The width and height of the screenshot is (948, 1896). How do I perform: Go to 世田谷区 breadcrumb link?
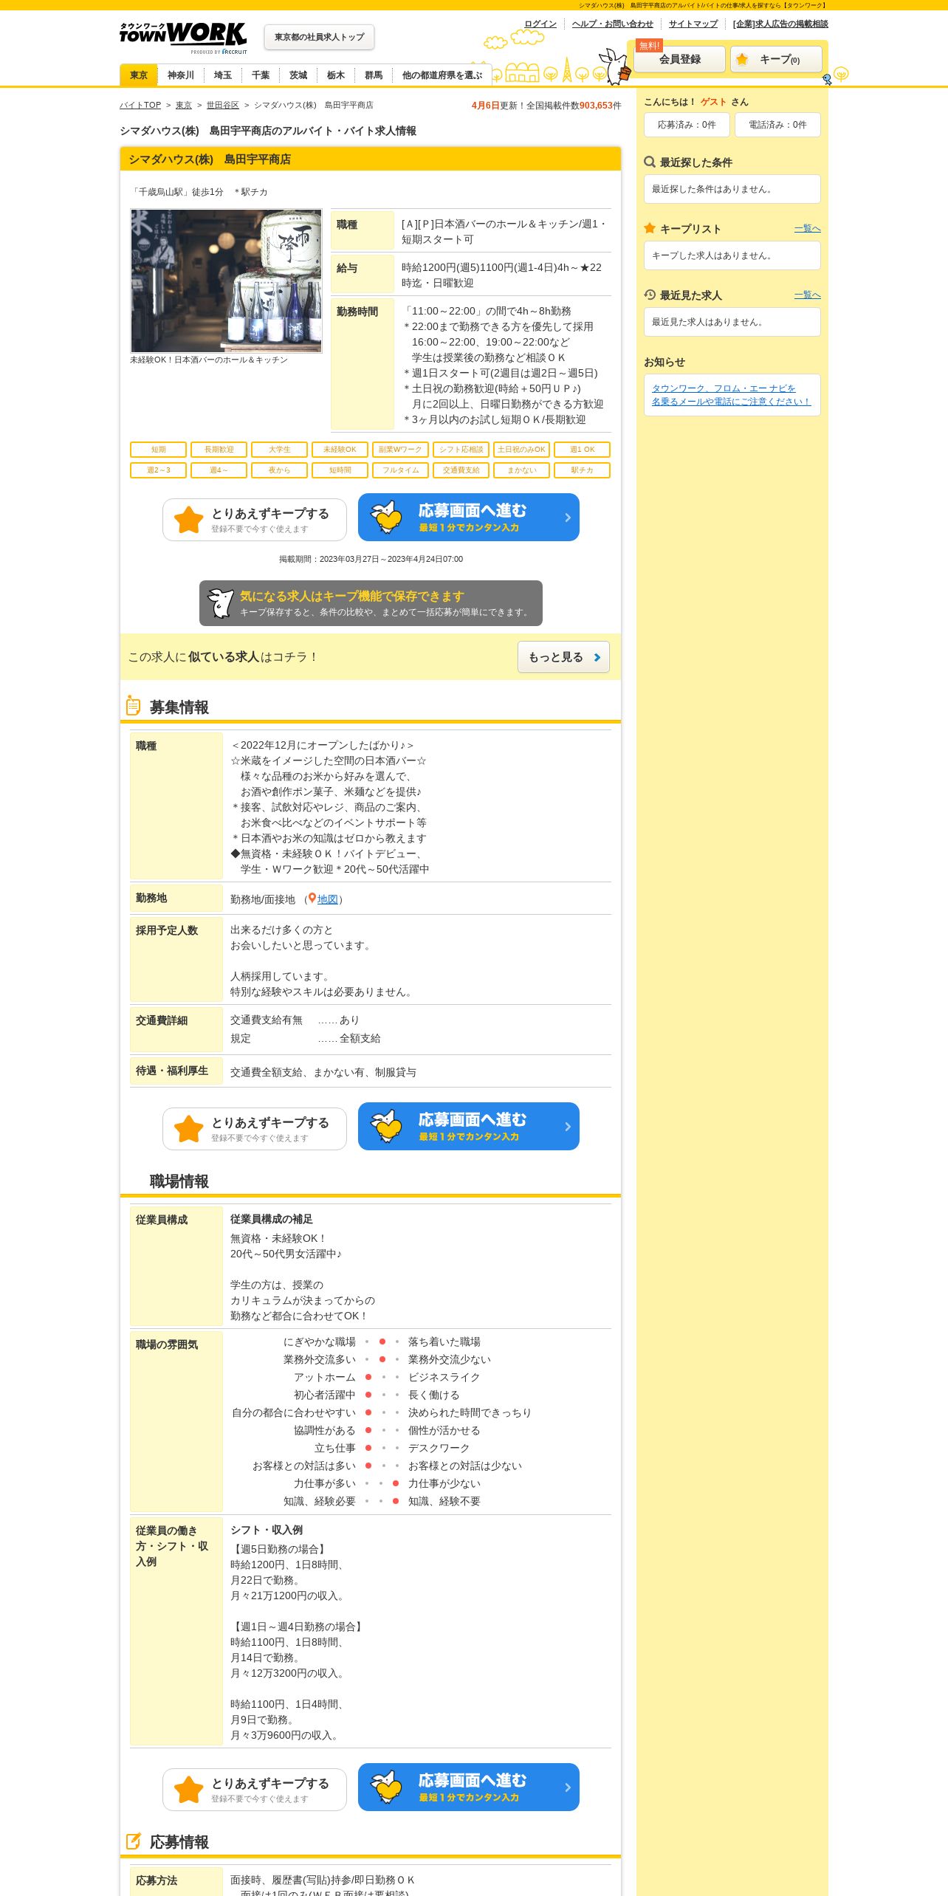coord(223,105)
